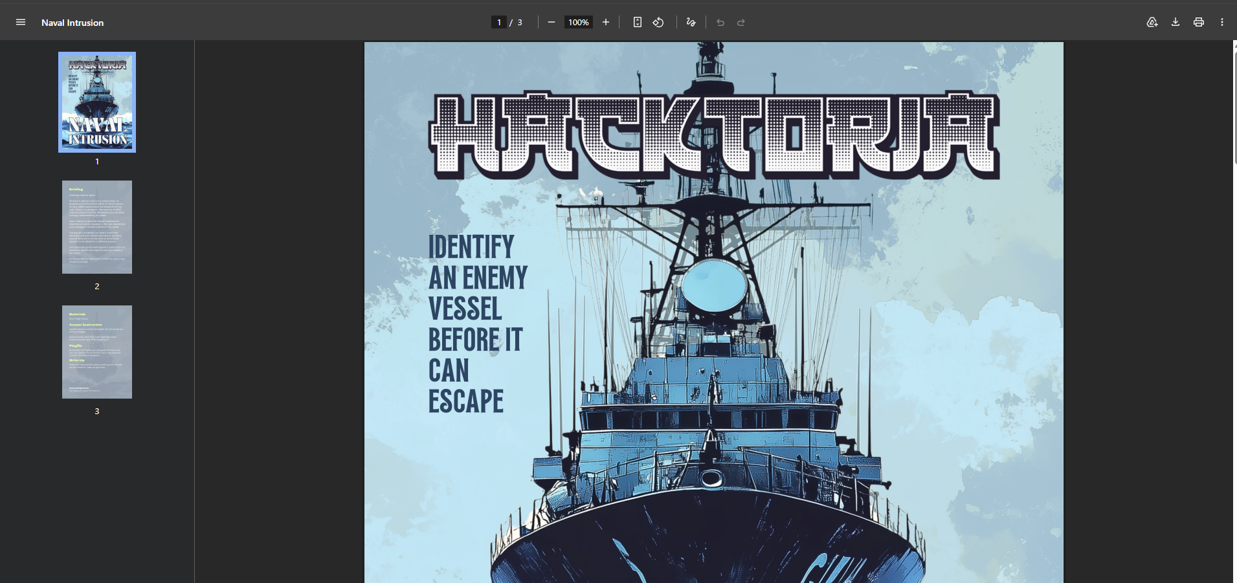This screenshot has width=1237, height=583.
Task: Click the redo arrow icon
Action: point(741,22)
